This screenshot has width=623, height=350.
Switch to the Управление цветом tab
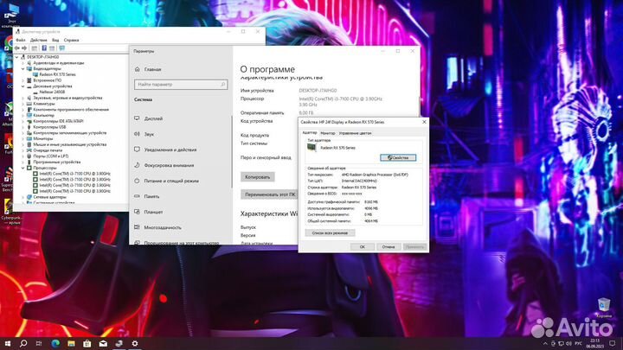click(x=356, y=133)
